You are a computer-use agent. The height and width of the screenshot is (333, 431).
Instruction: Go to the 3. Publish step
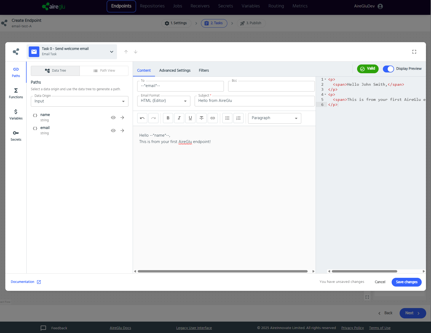(x=251, y=23)
